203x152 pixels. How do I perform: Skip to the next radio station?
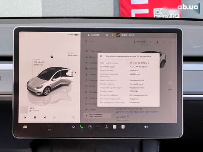[x=45, y=117]
